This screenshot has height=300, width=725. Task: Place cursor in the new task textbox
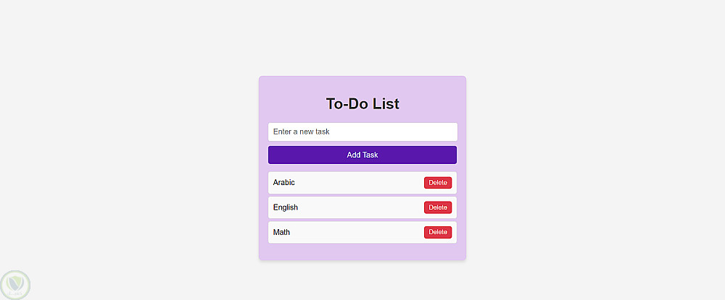pos(362,132)
